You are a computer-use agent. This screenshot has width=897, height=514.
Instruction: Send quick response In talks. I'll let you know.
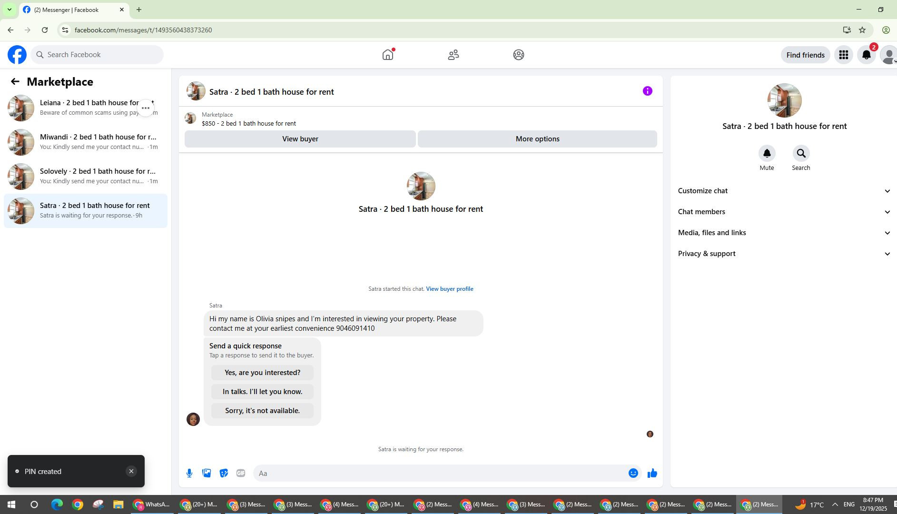(262, 392)
